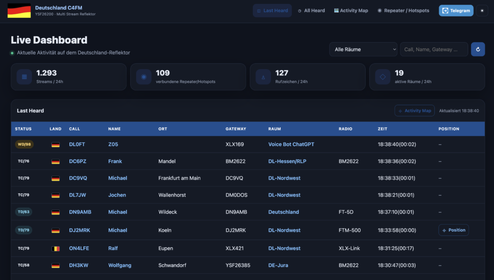
Task: Show Position for DJ2MRK
Action: click(x=453, y=230)
